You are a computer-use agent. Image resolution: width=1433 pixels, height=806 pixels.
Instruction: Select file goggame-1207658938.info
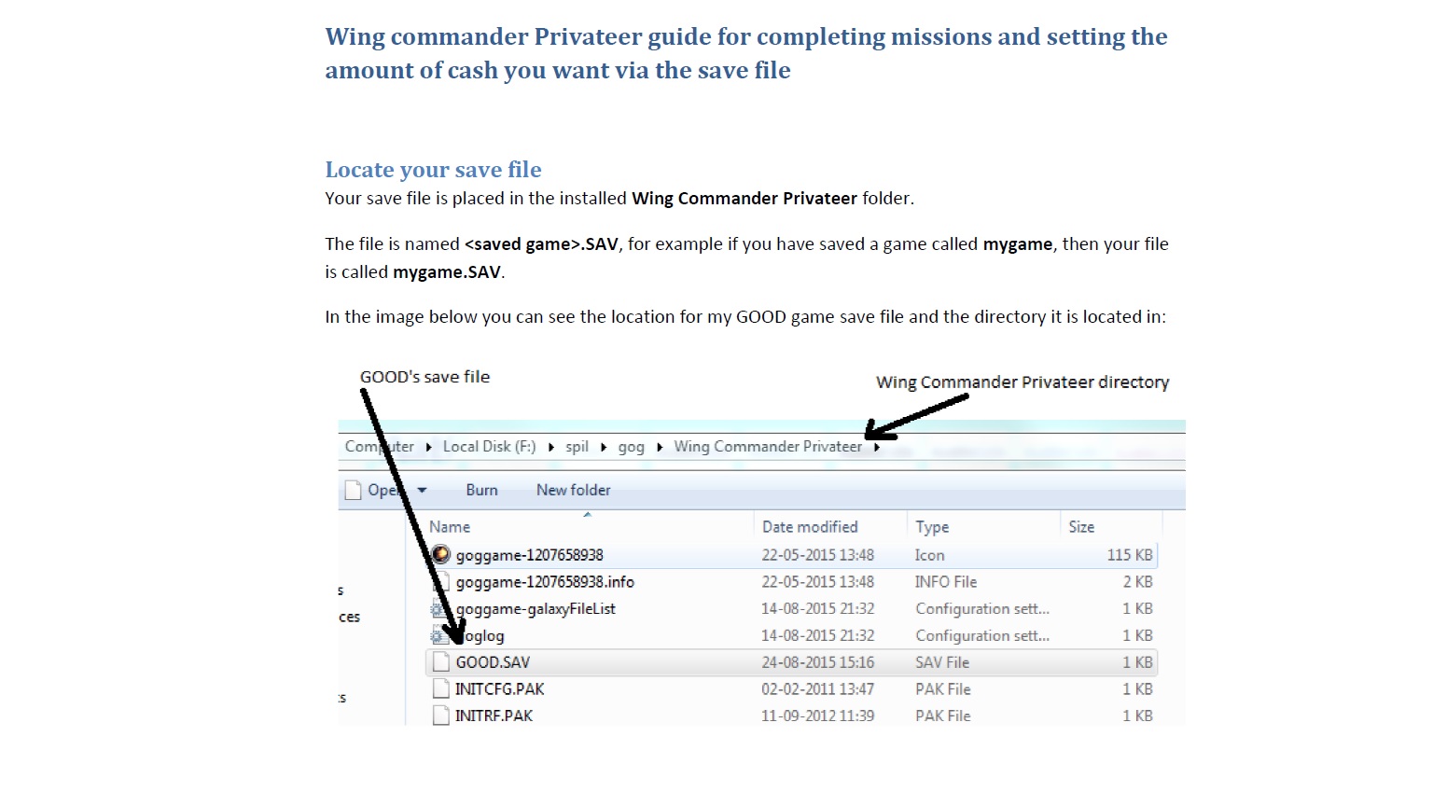click(545, 582)
